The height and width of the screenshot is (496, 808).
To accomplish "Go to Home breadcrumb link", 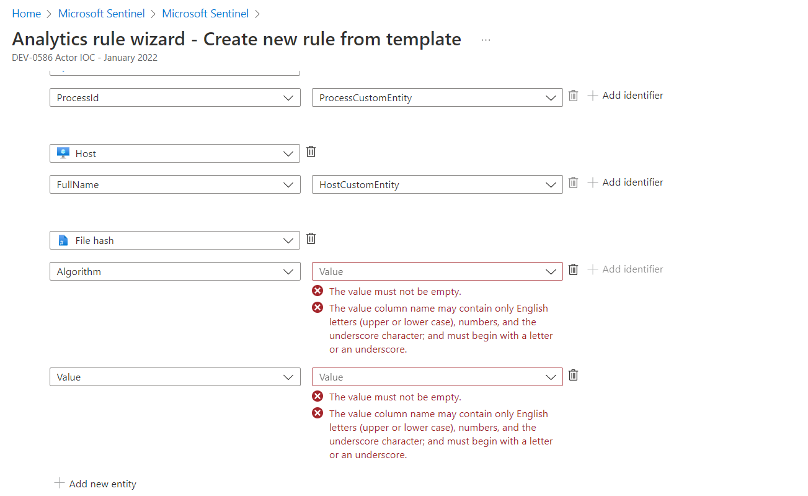I will click(26, 13).
